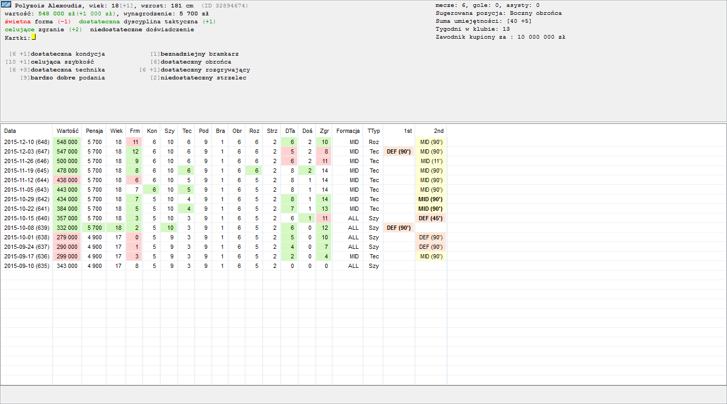This screenshot has height=404, width=727.
Task: Click the yellow card icon next to Kartki
Action: [33, 37]
